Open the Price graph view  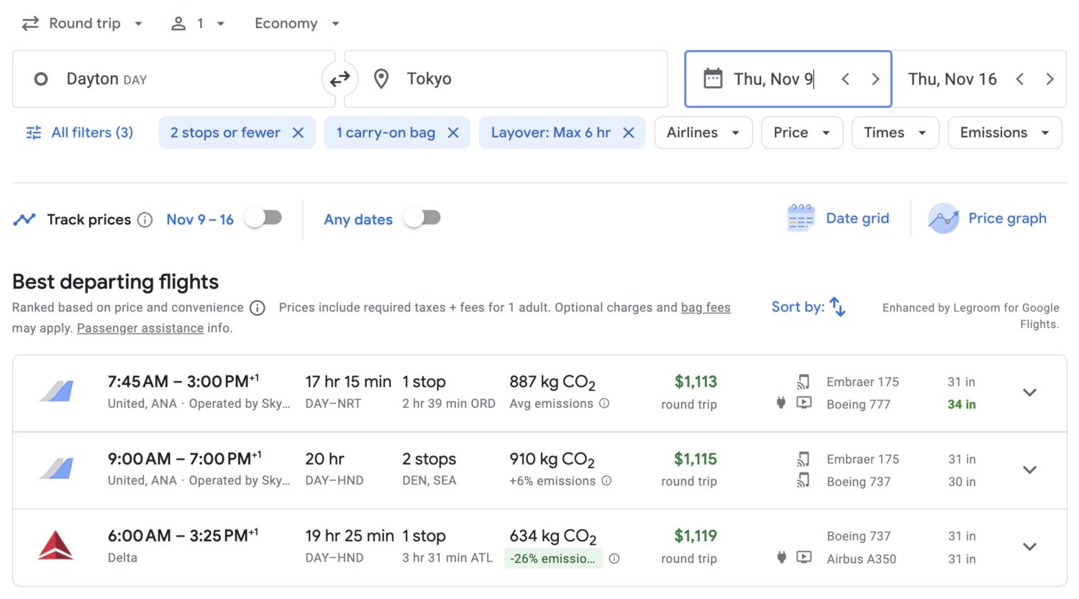click(x=989, y=218)
